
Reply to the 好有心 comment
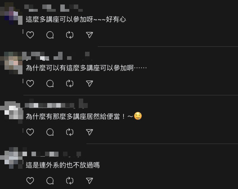50,35
